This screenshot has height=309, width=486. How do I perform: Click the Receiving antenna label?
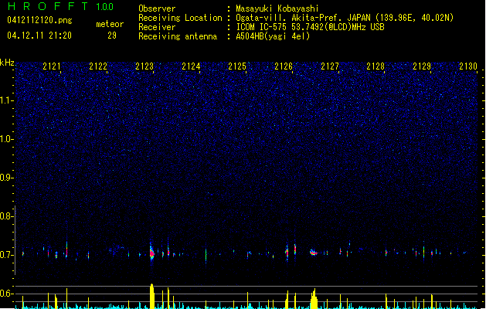click(178, 36)
